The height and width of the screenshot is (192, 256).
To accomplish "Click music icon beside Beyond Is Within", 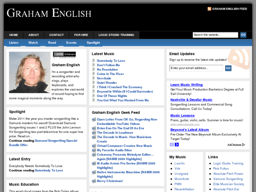I will [94, 91].
